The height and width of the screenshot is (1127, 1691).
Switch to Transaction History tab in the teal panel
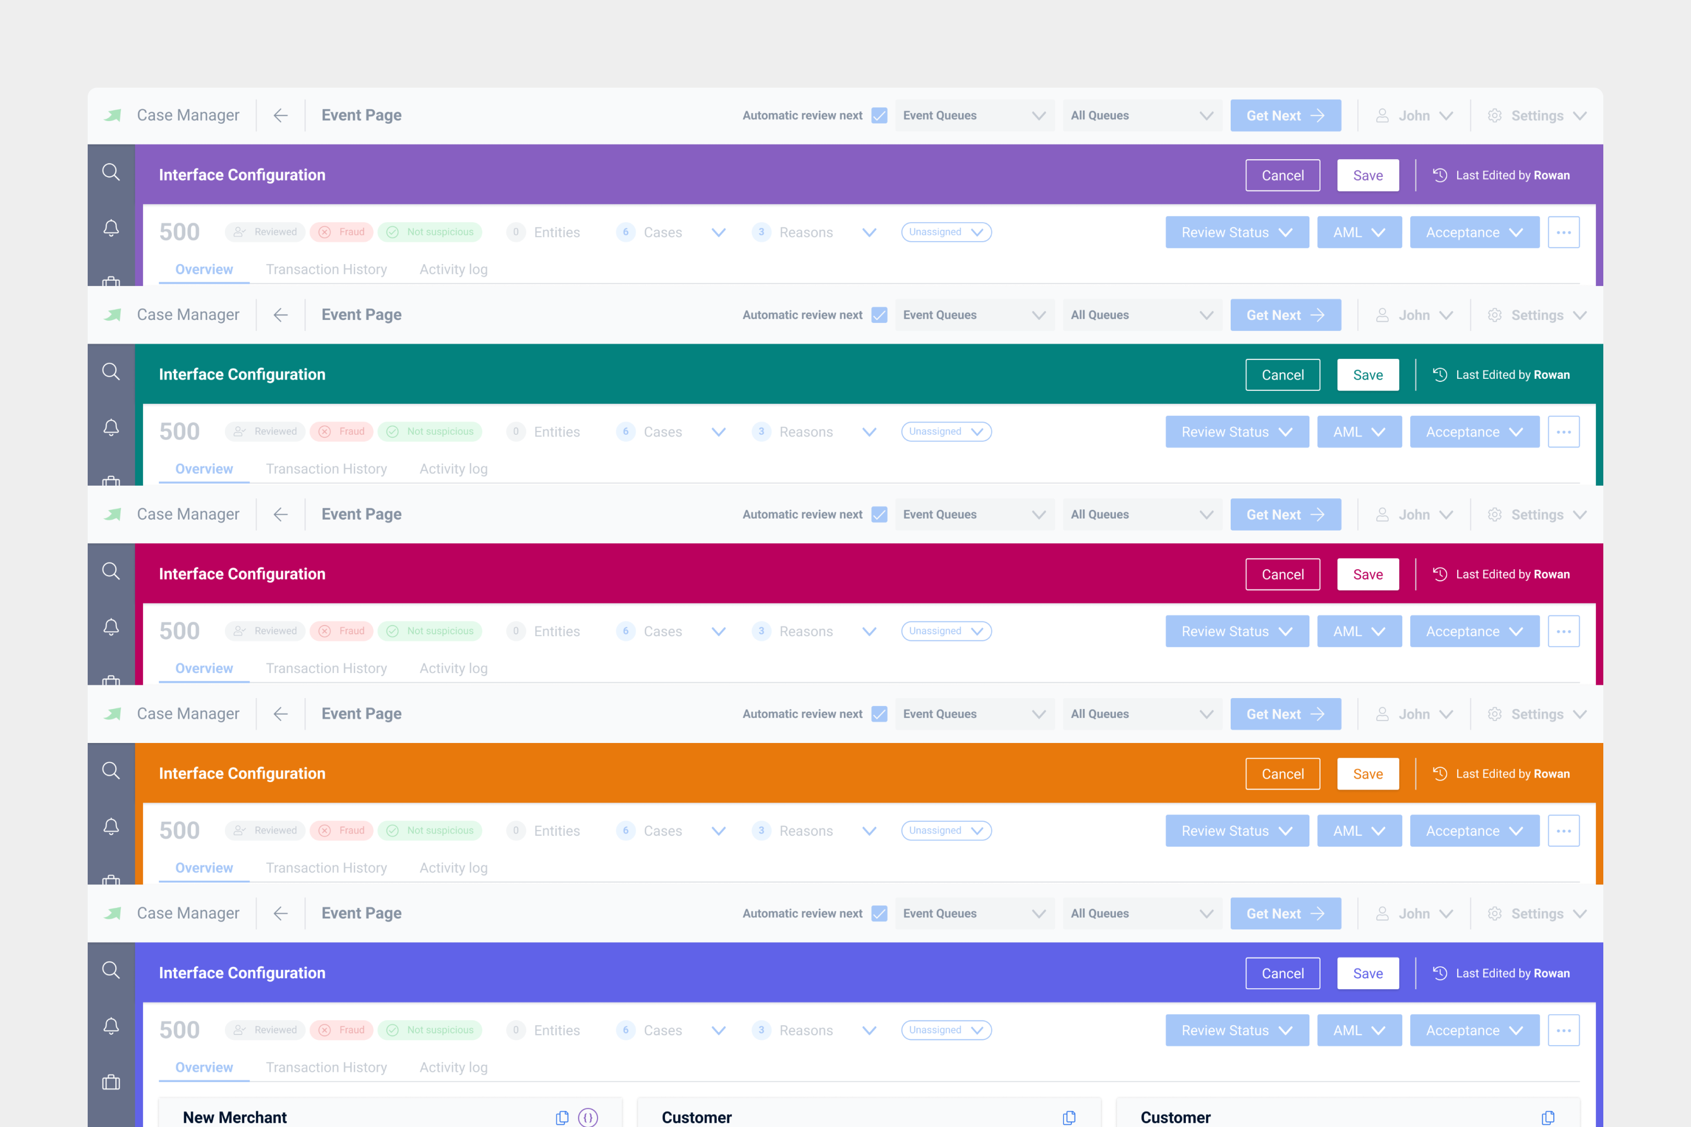tap(326, 469)
